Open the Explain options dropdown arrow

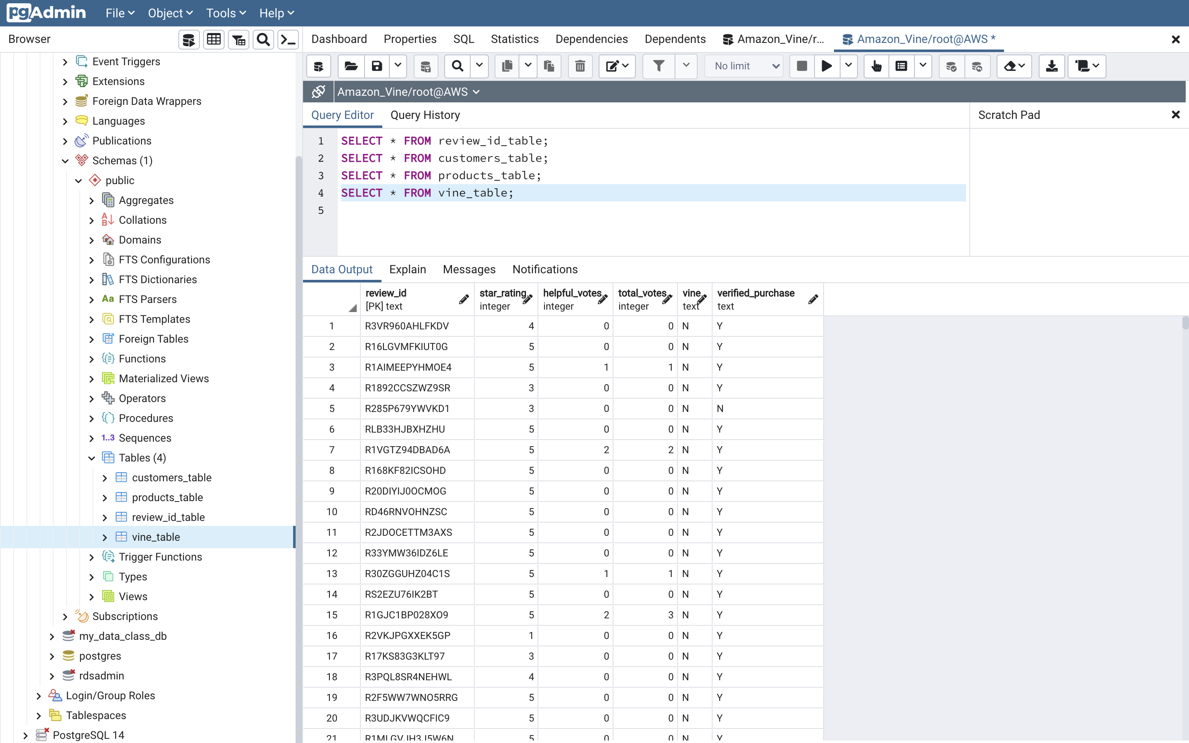(x=923, y=66)
